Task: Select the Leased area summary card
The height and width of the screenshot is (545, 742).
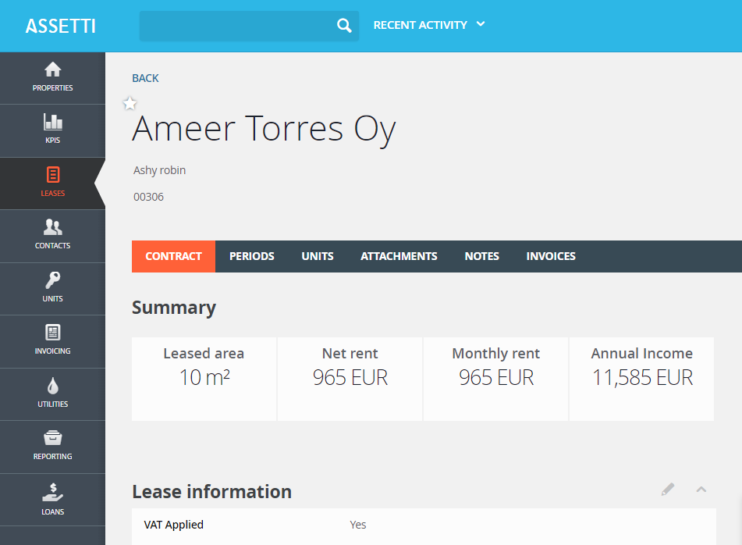Action: (x=204, y=379)
